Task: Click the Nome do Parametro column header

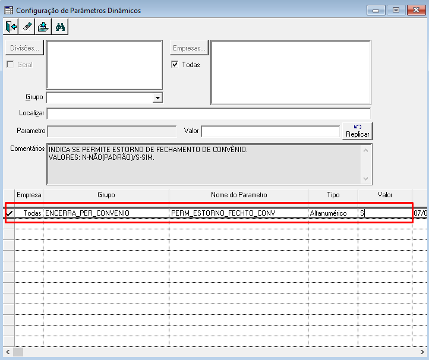Action: pyautogui.click(x=239, y=195)
